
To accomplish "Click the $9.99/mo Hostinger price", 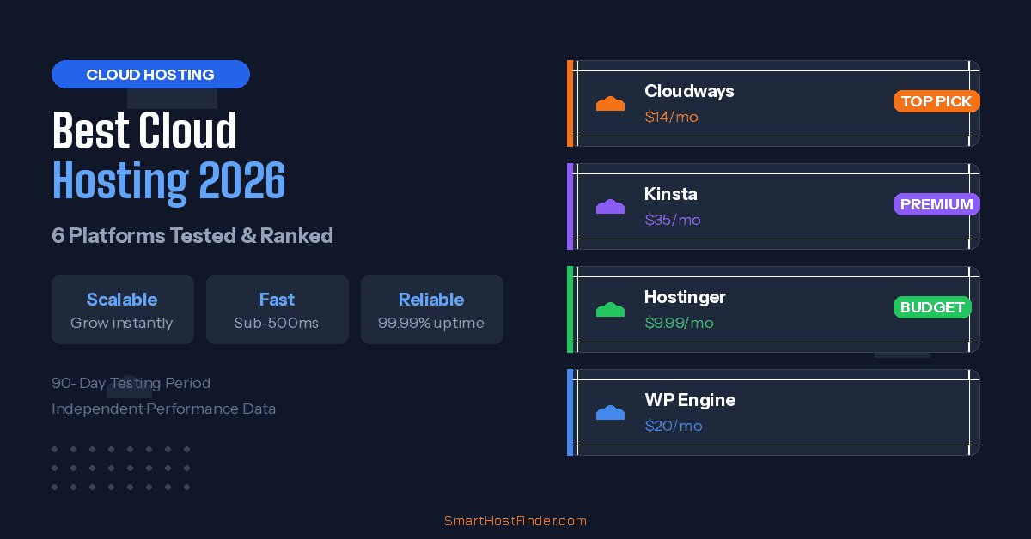I will coord(679,323).
